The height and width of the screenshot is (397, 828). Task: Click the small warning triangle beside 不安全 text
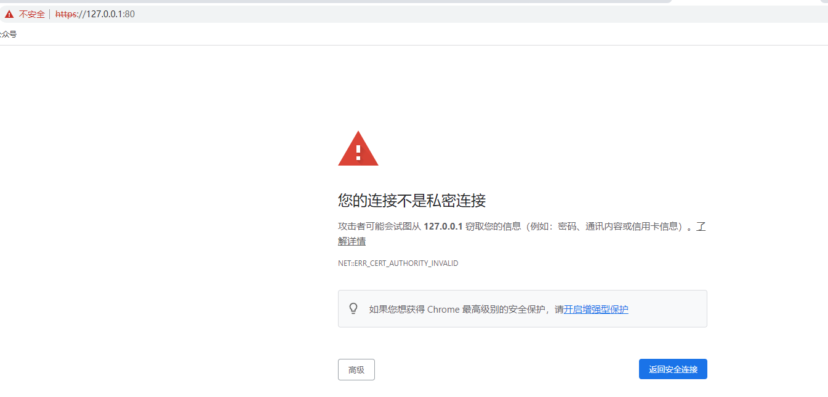[9, 14]
